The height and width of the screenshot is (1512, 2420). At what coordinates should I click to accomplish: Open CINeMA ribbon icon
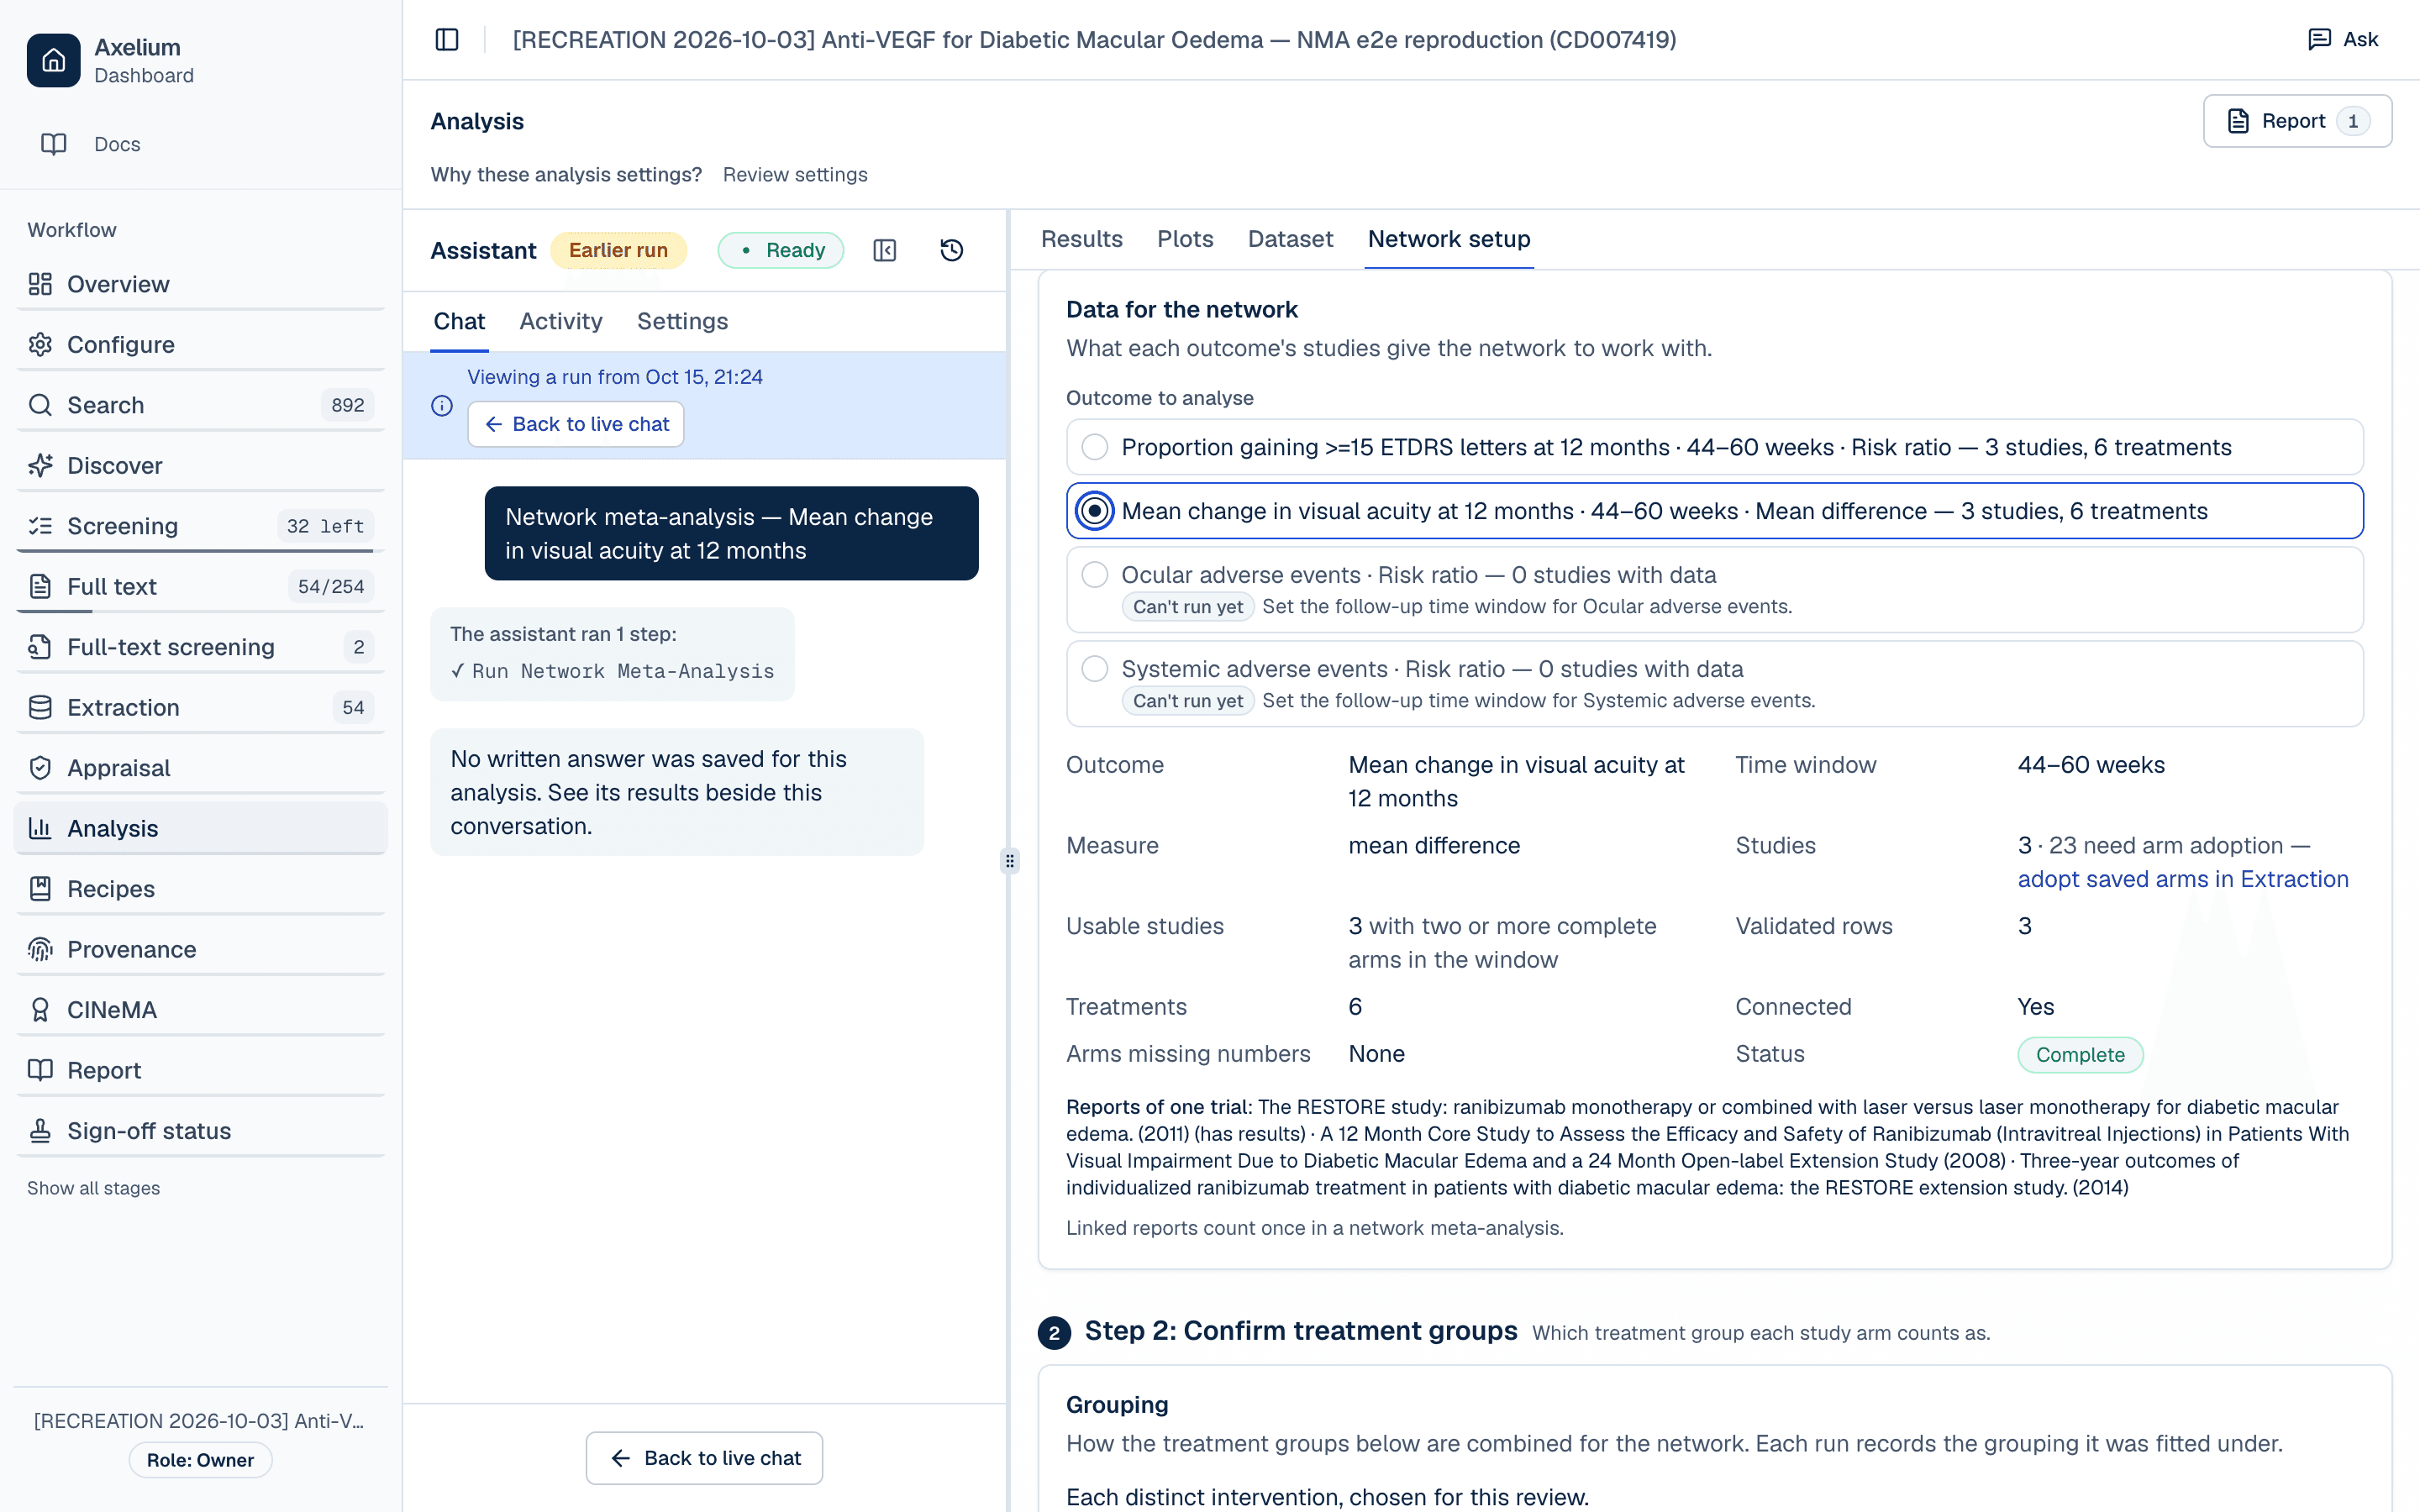click(x=40, y=1009)
